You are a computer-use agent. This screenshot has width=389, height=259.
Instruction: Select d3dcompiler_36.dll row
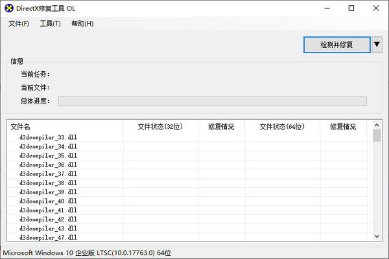(190, 164)
